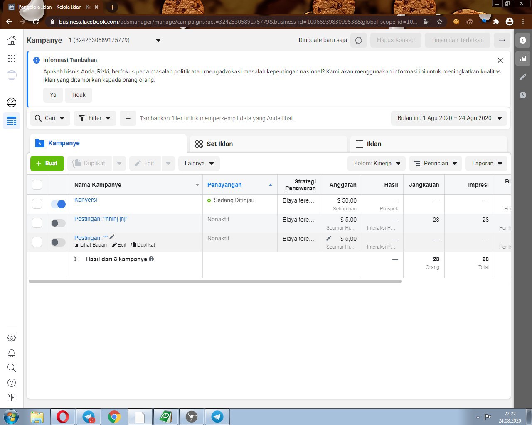Answer Ya to political question
The height and width of the screenshot is (425, 532).
(53, 95)
